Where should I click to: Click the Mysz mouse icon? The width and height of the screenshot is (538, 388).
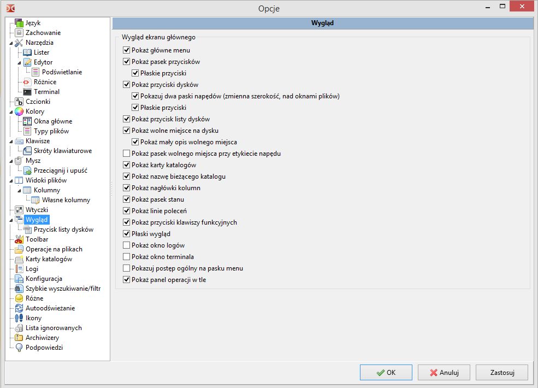pos(19,161)
